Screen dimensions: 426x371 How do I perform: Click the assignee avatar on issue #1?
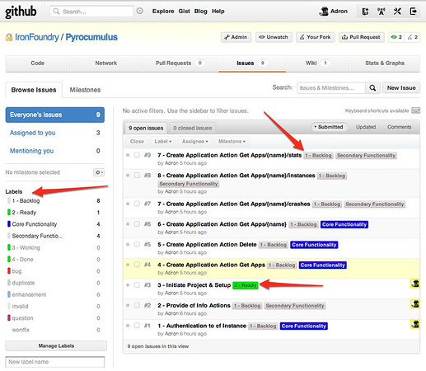click(414, 324)
